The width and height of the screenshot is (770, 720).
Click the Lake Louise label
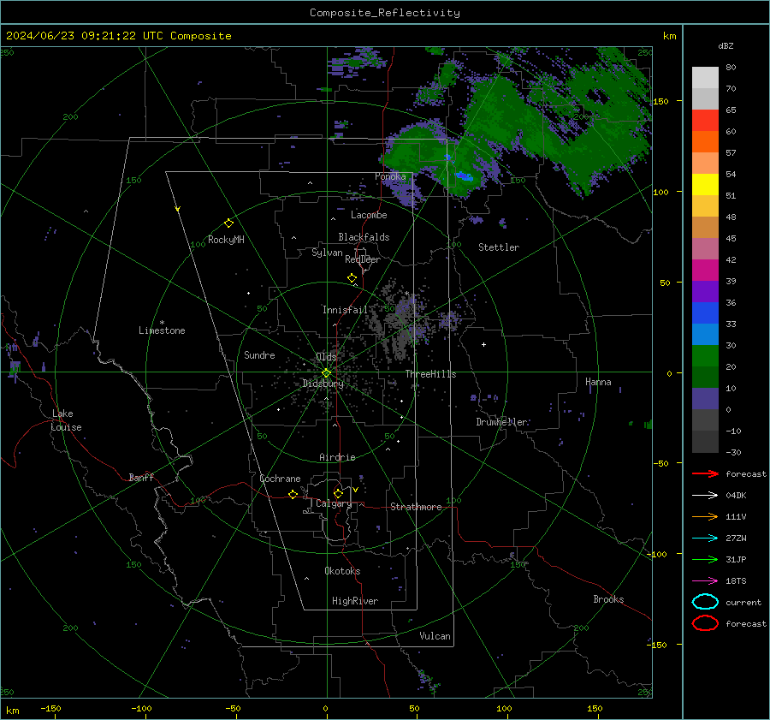coord(66,420)
